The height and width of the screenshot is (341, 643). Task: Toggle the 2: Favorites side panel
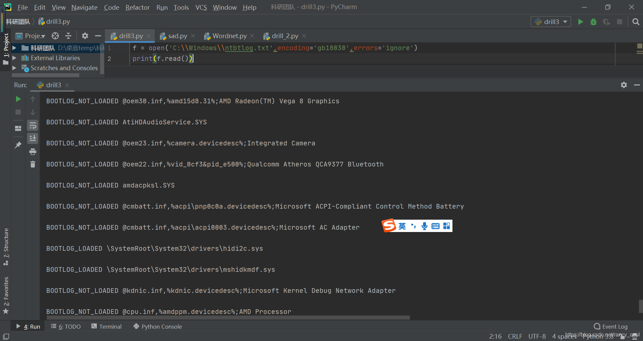6,296
